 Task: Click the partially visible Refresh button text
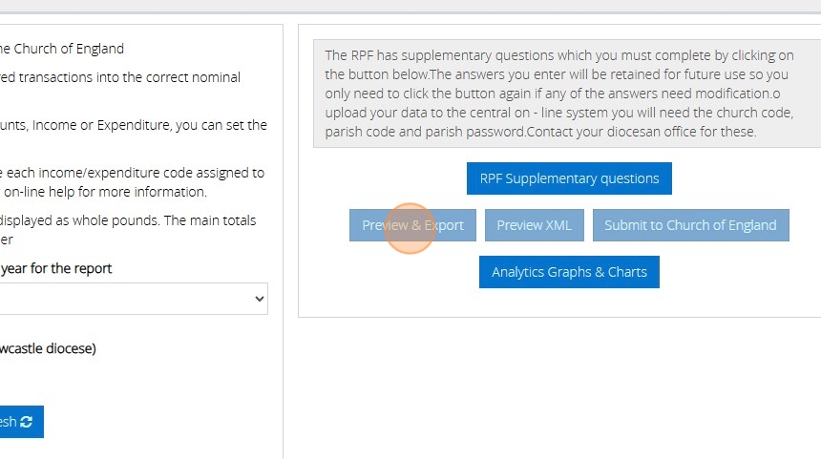click(x=8, y=422)
